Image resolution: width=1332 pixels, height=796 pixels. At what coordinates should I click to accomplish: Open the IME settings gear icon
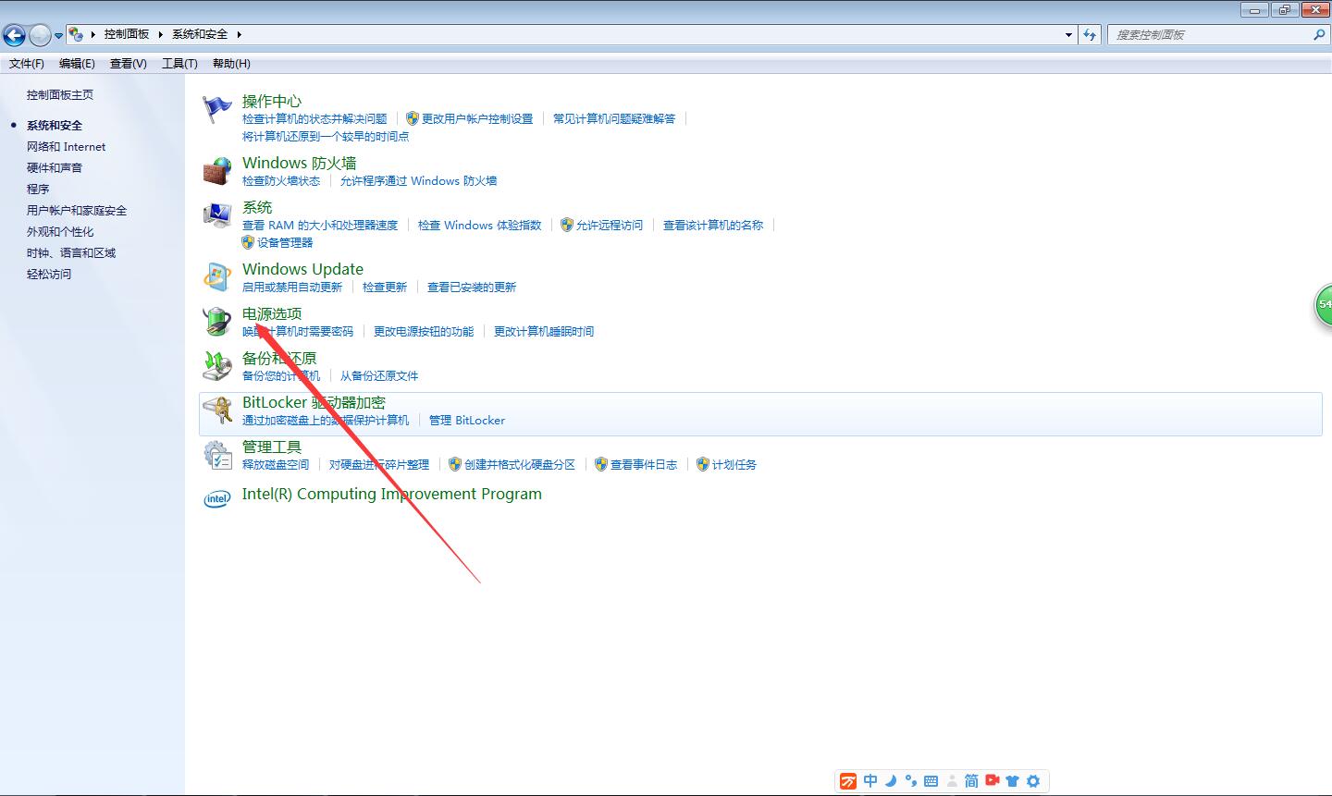click(x=1033, y=781)
